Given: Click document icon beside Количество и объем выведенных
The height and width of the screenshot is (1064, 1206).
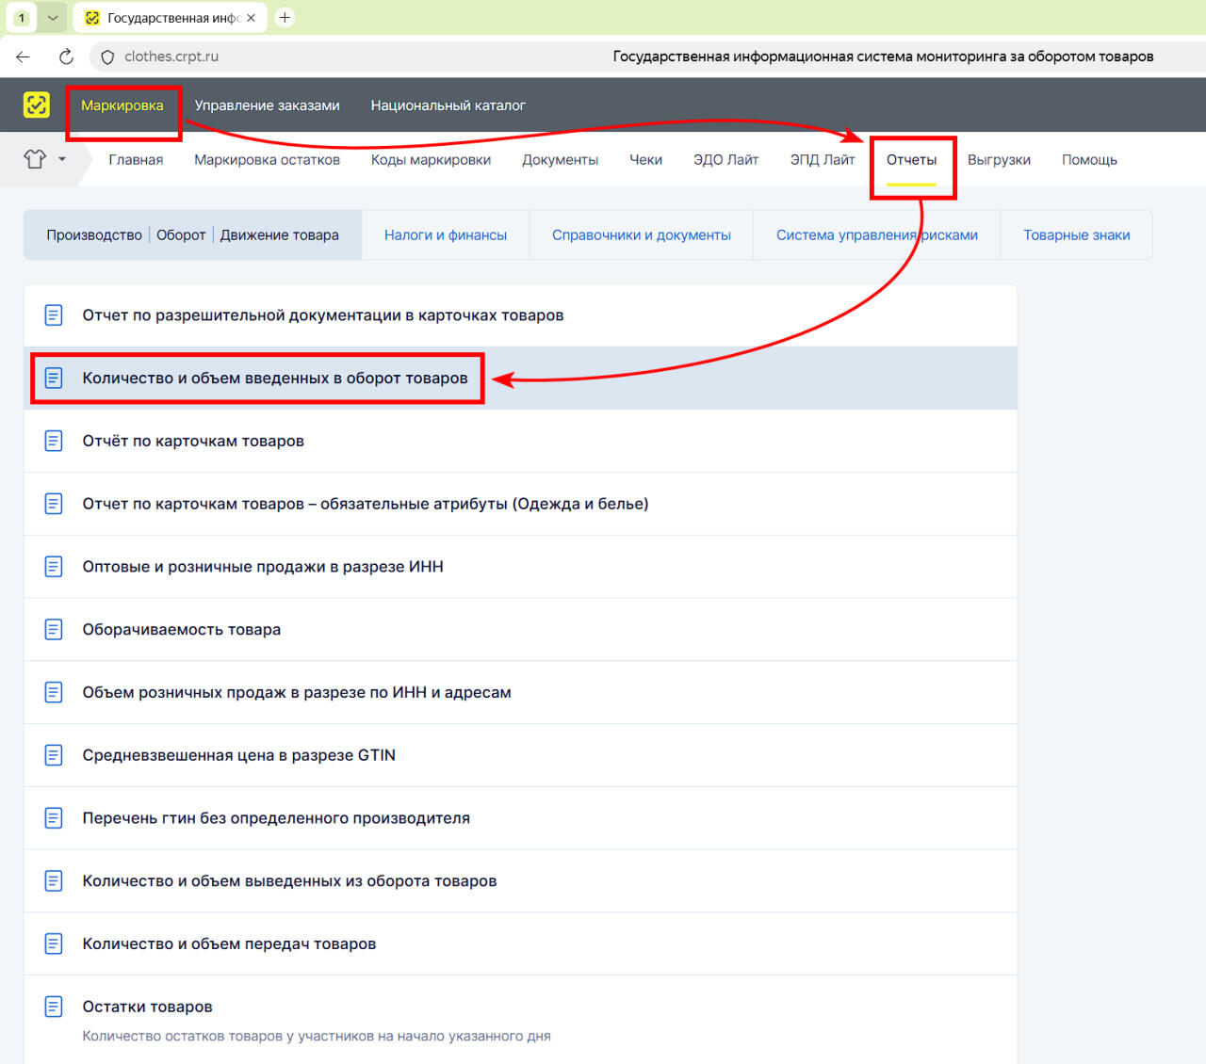Looking at the screenshot, I should [54, 880].
